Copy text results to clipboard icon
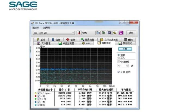 click(x=98, y=33)
